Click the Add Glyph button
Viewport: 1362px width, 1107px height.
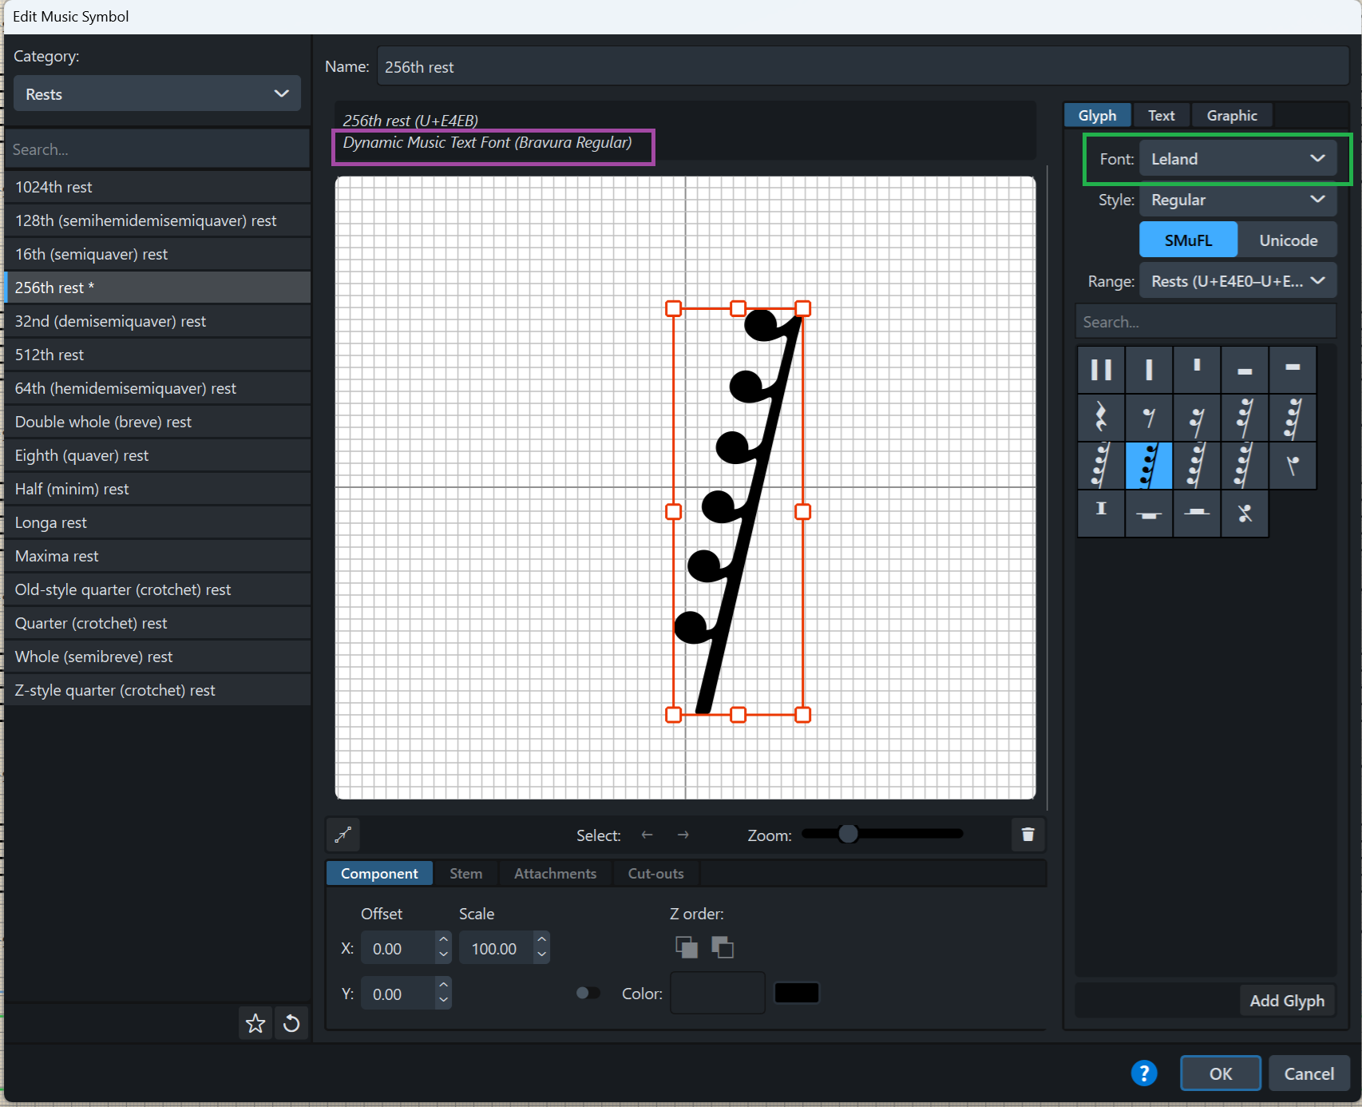point(1286,1000)
